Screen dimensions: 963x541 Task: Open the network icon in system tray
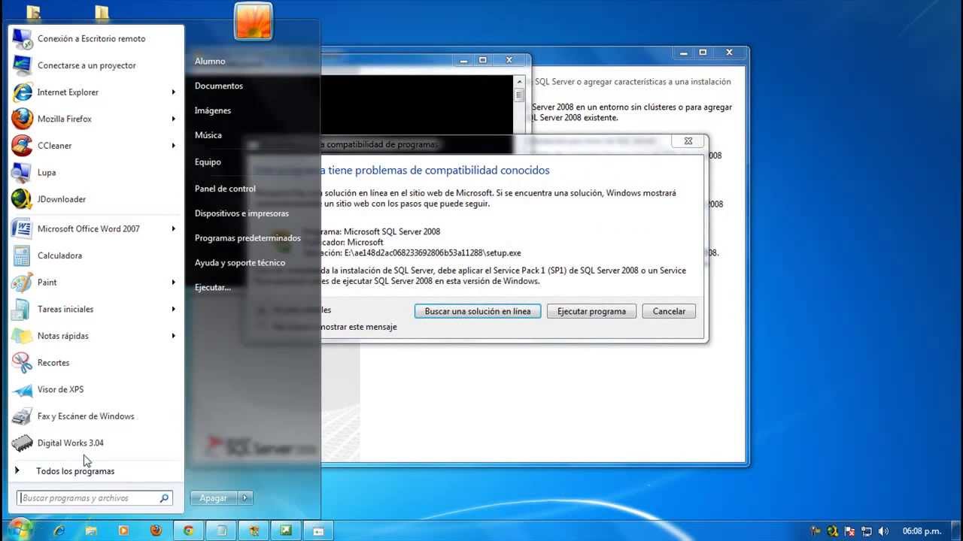pyautogui.click(x=867, y=531)
